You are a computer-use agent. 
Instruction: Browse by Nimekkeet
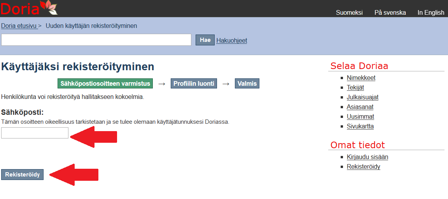coord(361,78)
